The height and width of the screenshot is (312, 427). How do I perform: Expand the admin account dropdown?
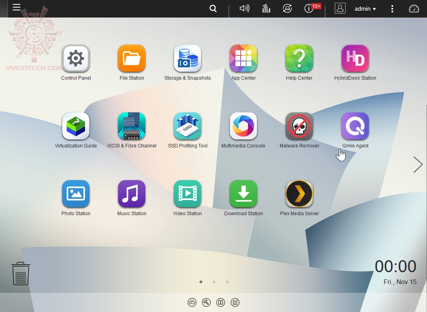pos(365,9)
